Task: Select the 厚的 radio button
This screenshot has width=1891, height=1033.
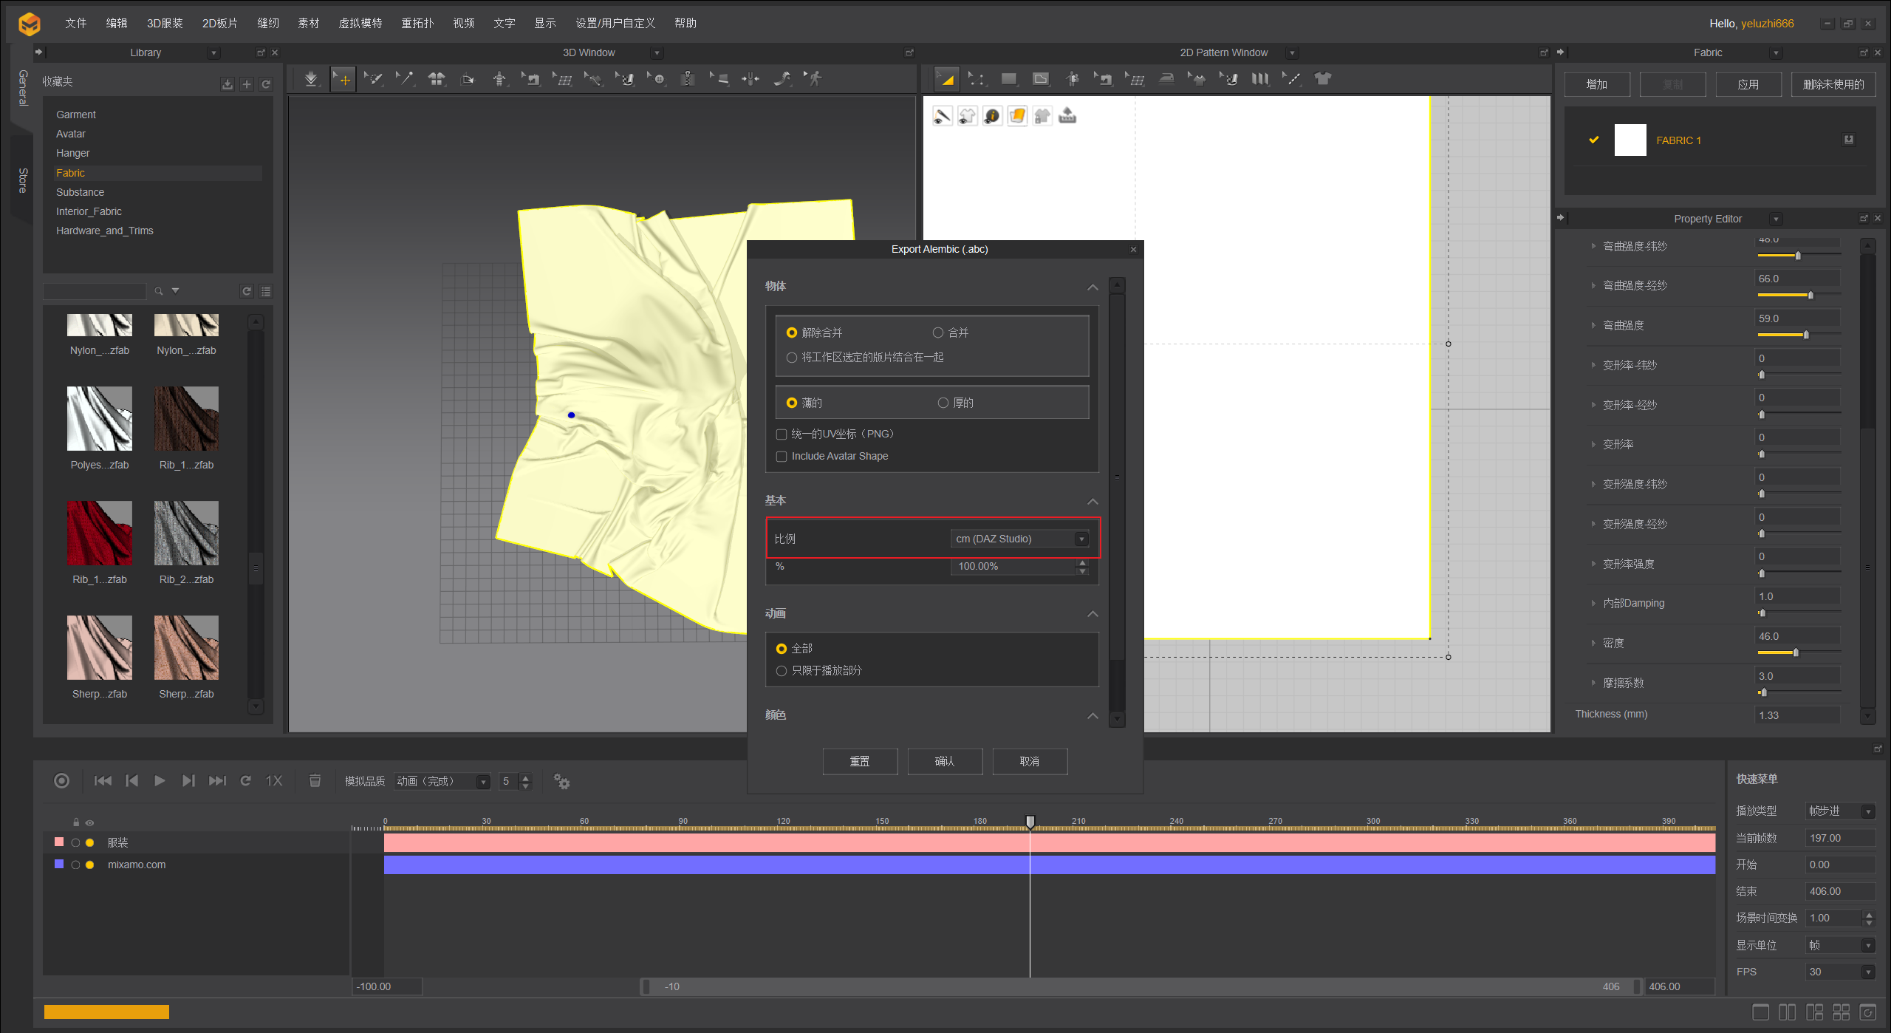Action: tap(943, 403)
